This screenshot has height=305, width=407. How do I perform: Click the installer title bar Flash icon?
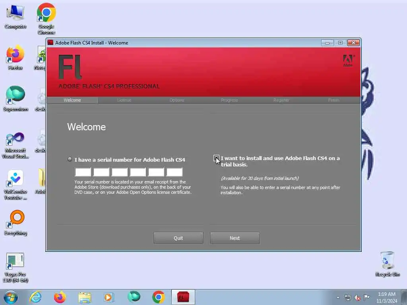click(x=50, y=42)
